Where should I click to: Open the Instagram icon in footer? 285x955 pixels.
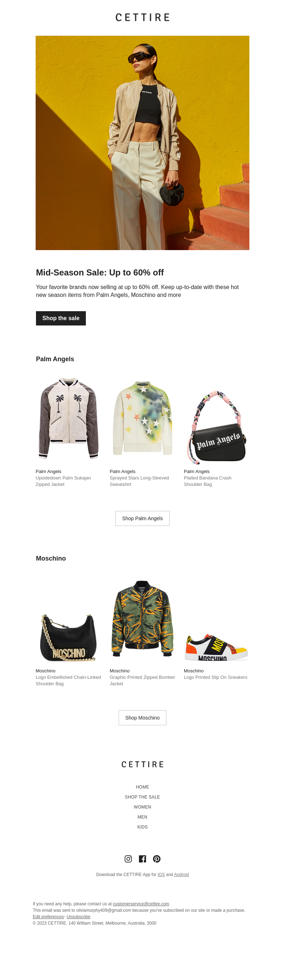tap(128, 859)
